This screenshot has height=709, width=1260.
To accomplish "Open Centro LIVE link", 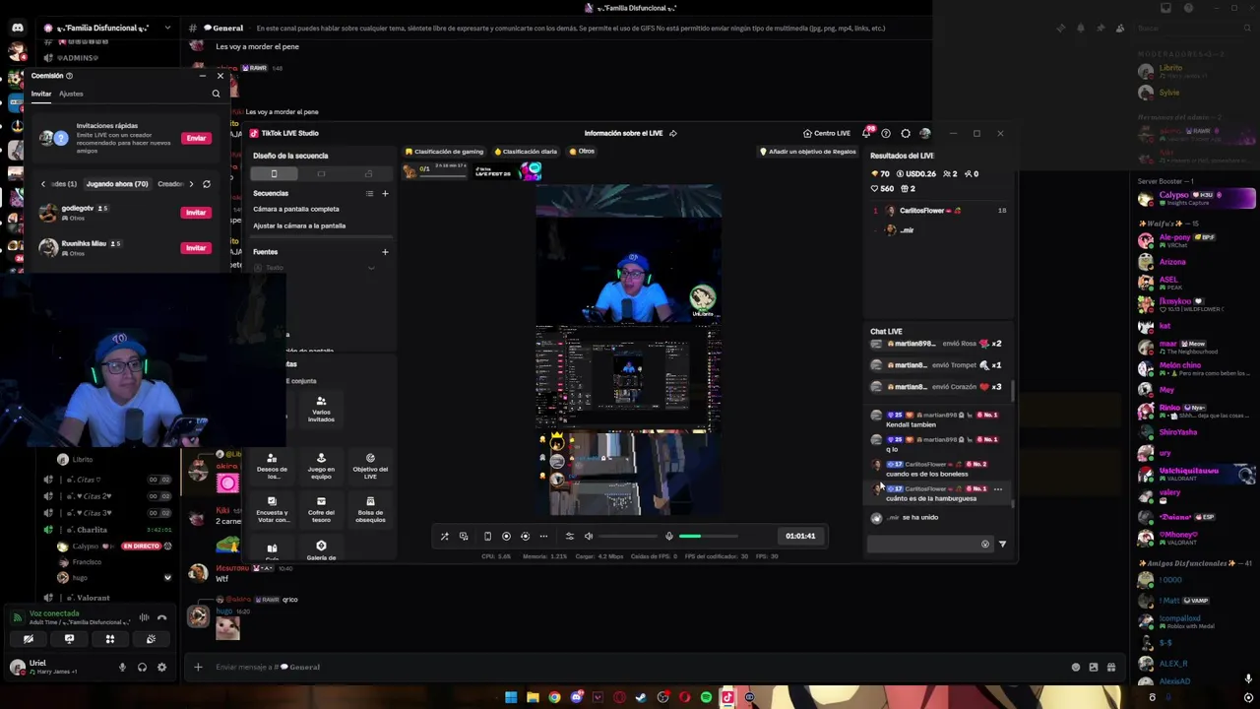I will tap(827, 133).
